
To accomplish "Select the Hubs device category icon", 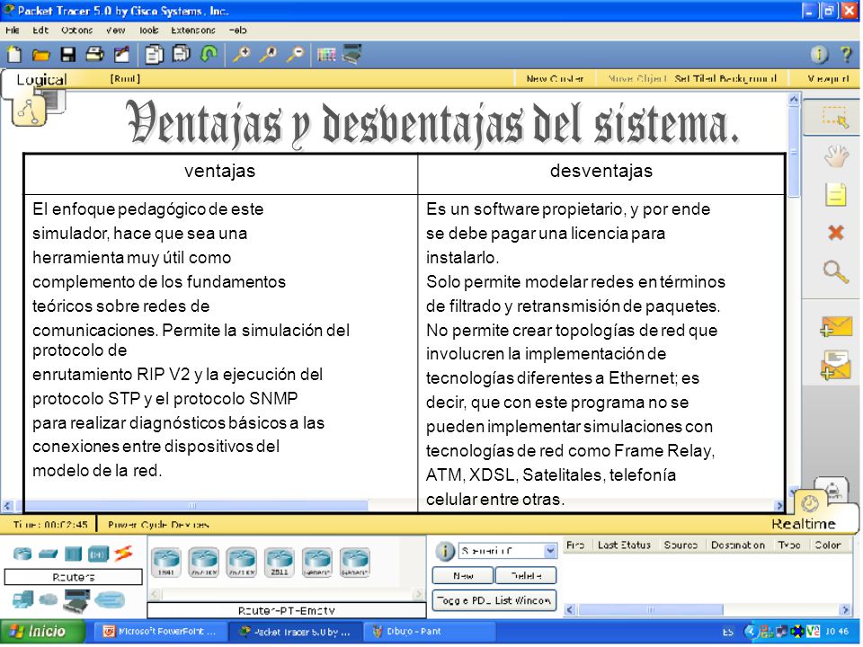I will pyautogui.click(x=73, y=554).
